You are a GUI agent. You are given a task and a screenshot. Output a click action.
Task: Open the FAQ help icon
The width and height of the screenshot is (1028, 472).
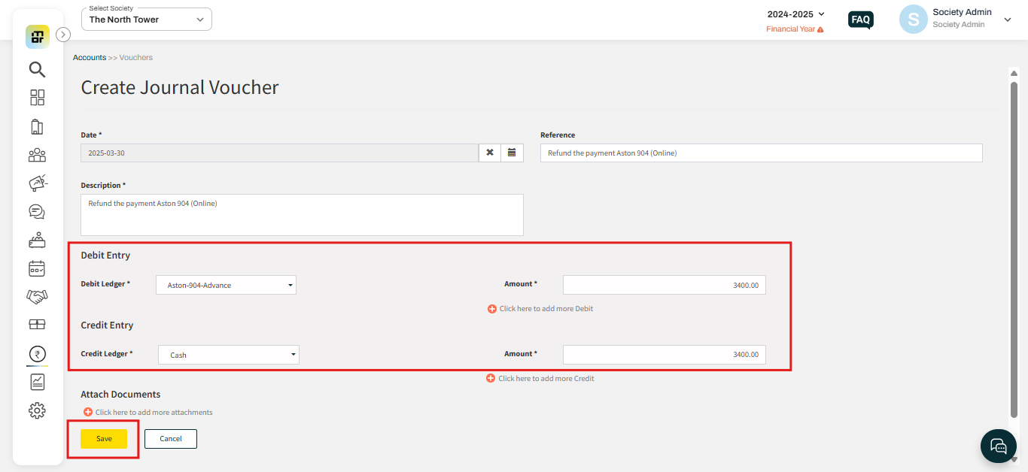tap(860, 20)
